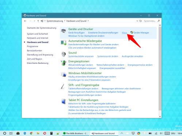Open Audiogeräte verwalten link
The height and width of the screenshot is (136, 182).
[x=132, y=56]
